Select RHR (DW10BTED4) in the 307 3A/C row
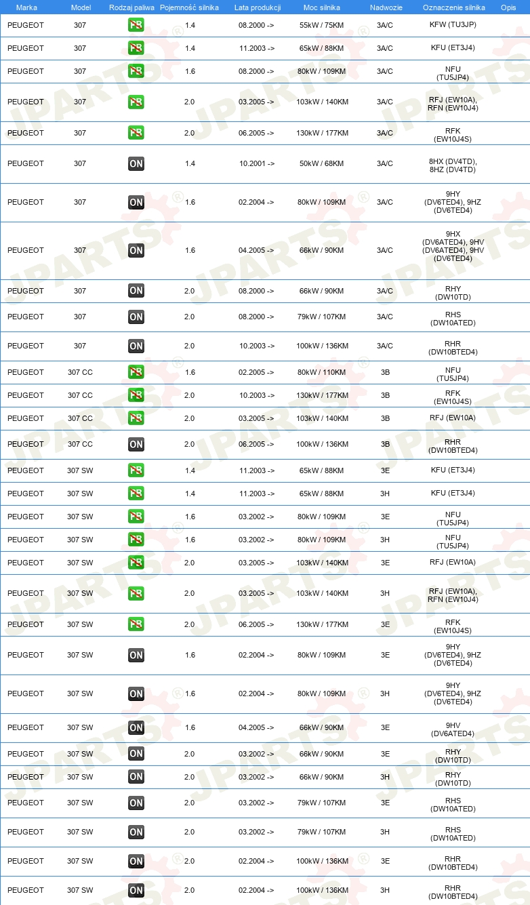The height and width of the screenshot is (905, 530). click(x=453, y=348)
